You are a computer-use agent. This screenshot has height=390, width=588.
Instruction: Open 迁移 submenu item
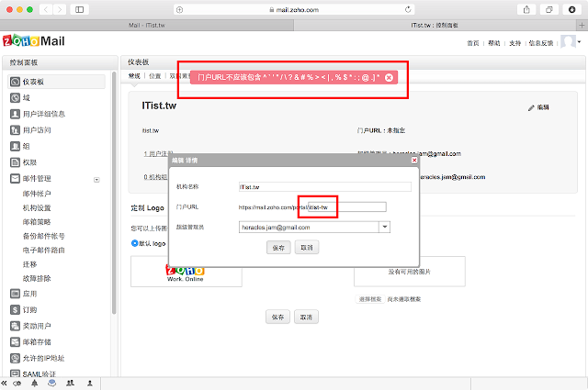click(29, 264)
